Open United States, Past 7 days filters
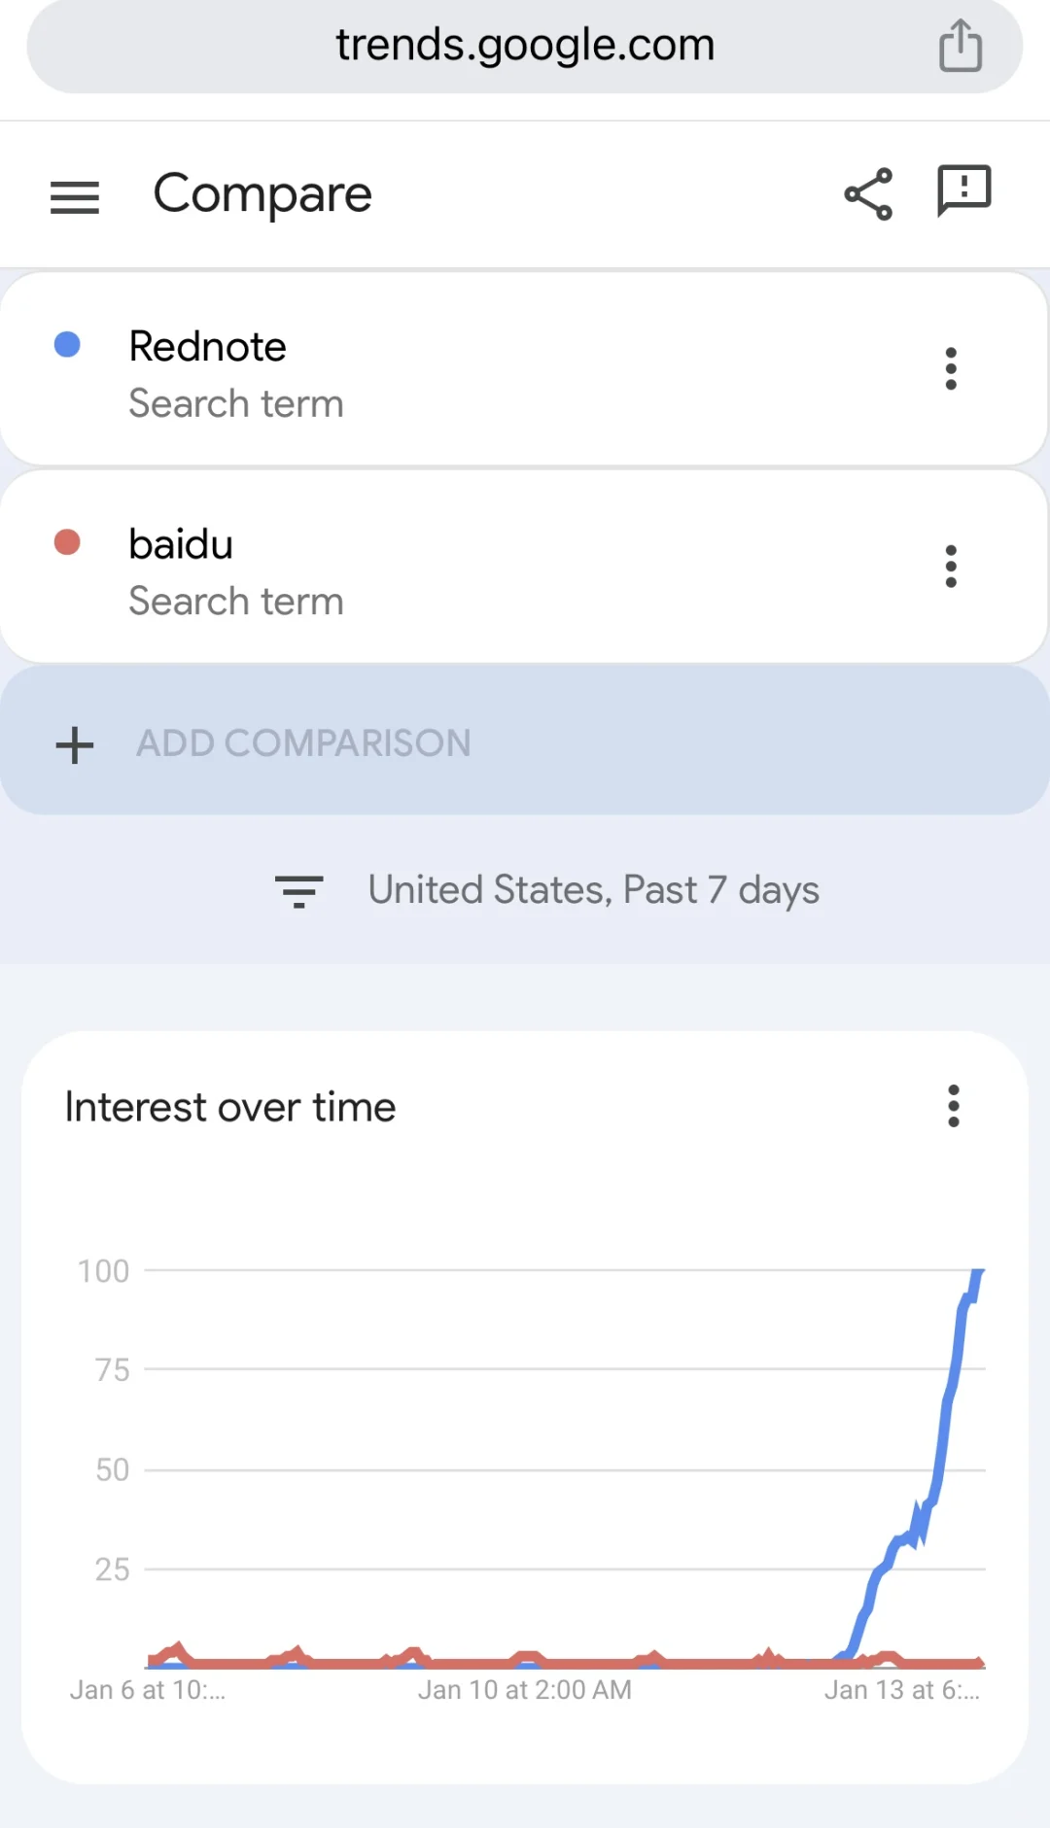Screen dimensions: 1050x1828 [593, 890]
